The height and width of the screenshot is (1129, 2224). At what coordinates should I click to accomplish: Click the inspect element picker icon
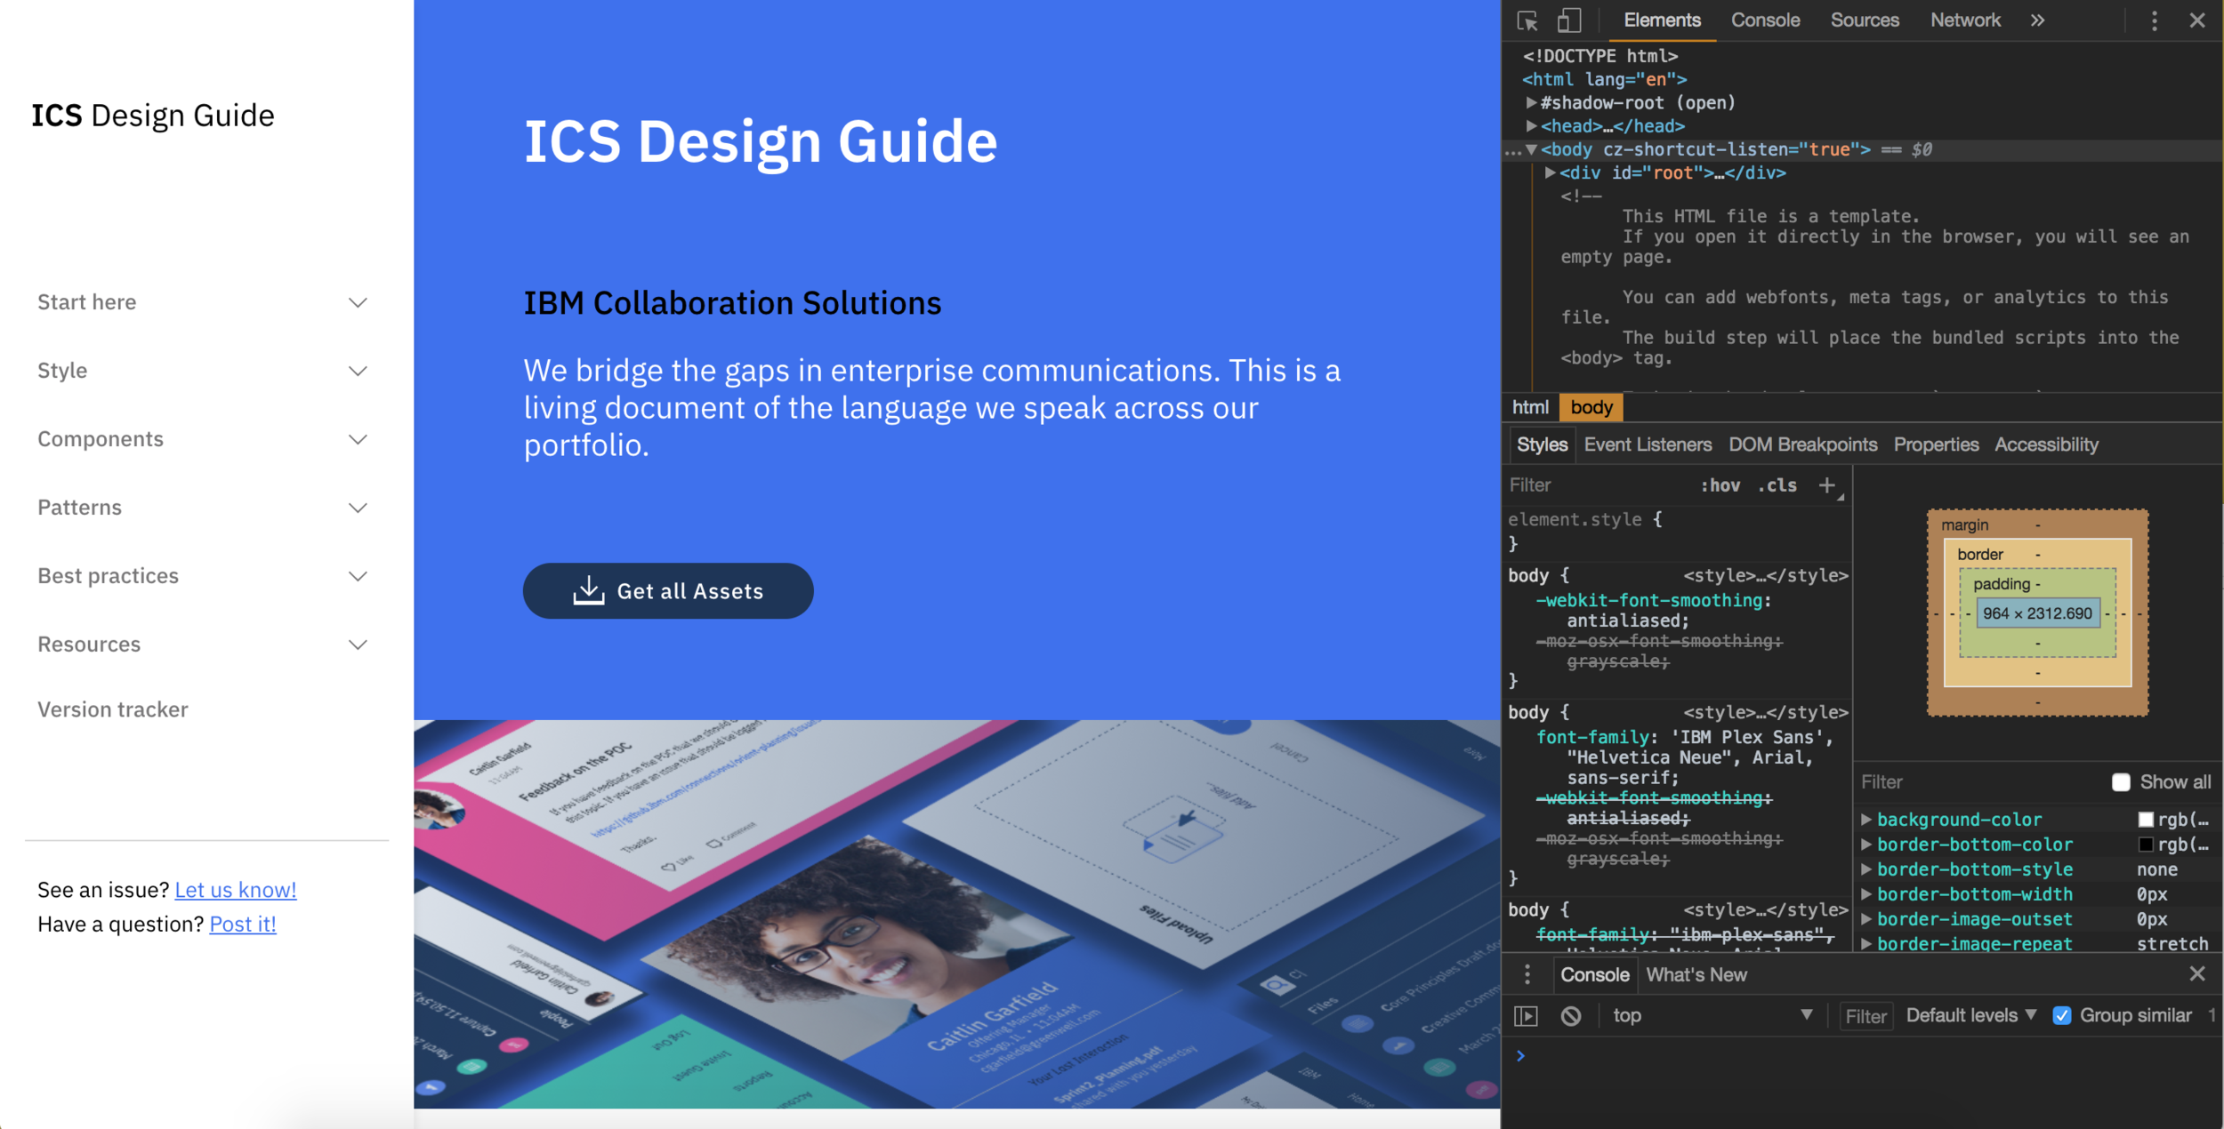click(1527, 20)
